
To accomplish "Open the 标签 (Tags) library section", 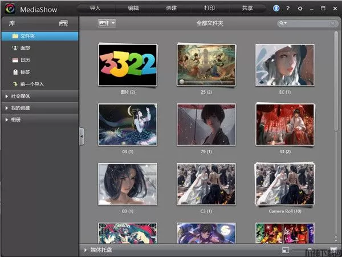I will (x=24, y=72).
